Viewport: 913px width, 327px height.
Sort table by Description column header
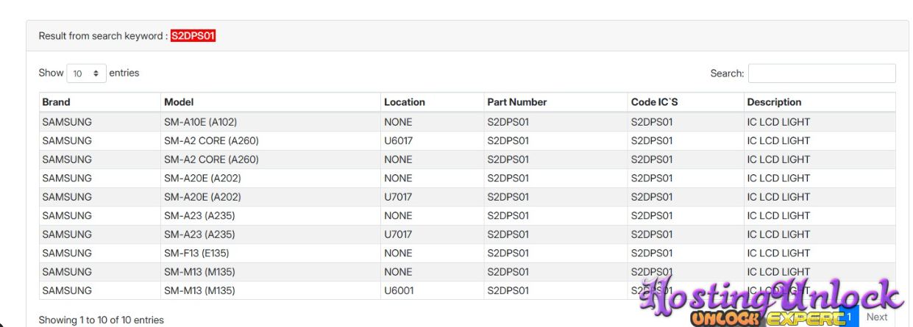click(x=774, y=102)
